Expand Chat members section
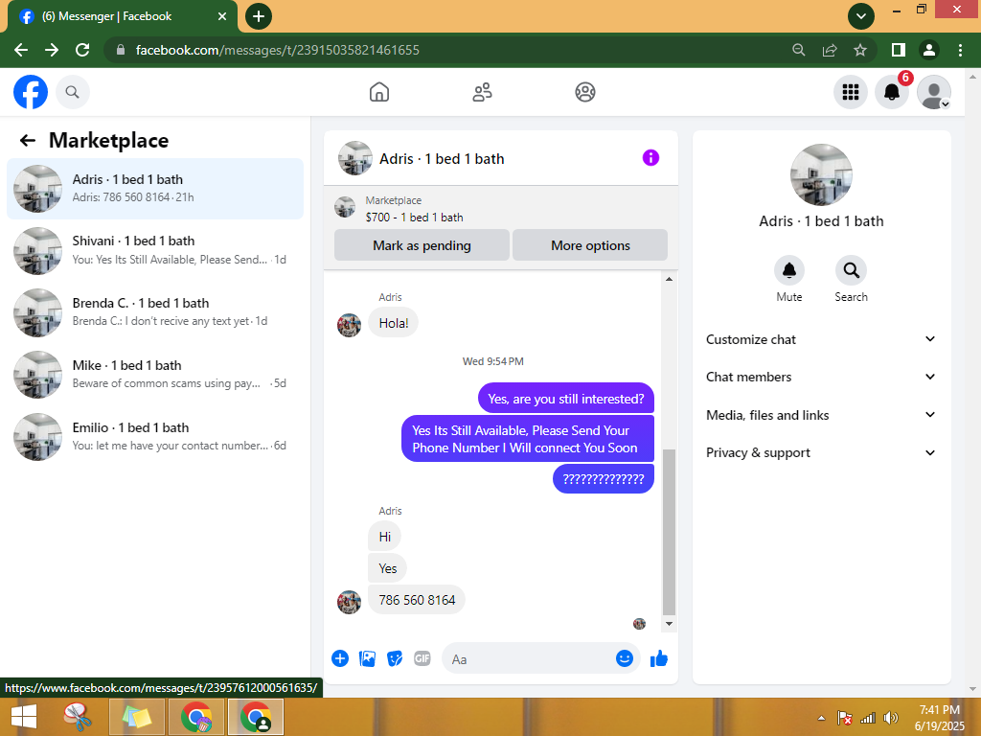Image resolution: width=981 pixels, height=736 pixels. point(821,377)
